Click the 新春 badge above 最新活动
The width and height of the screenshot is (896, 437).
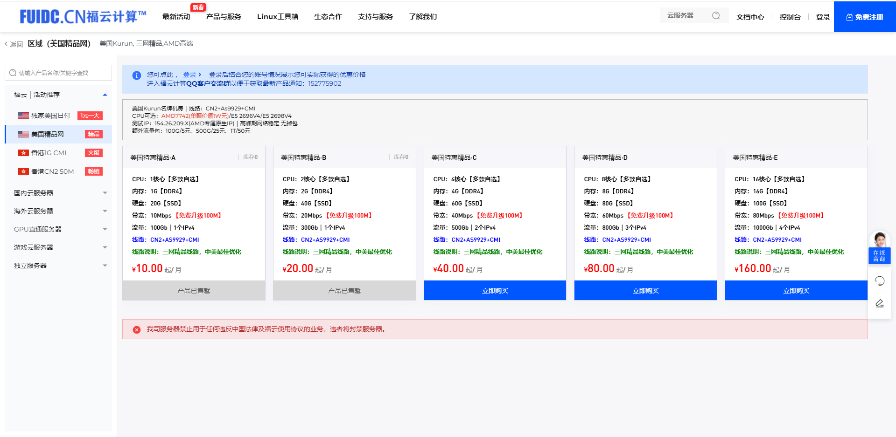click(198, 7)
